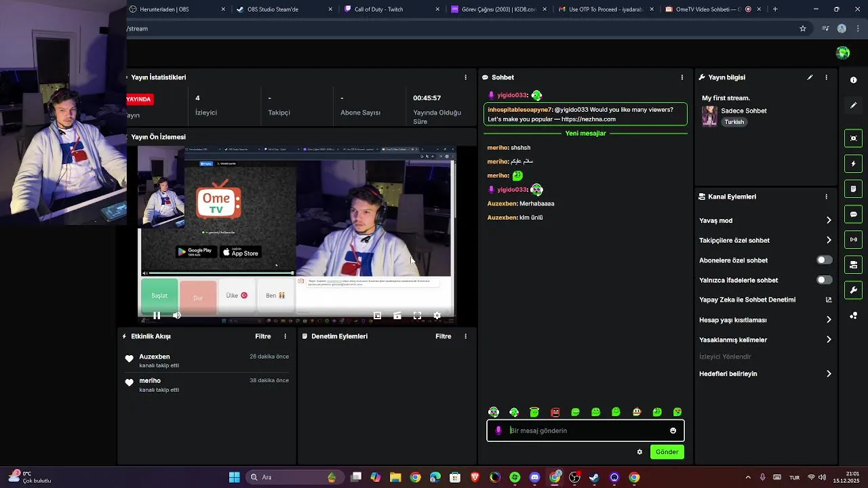Screen dimensions: 868x488
Task: Open Etkinlik Akışı Filtre
Action: (x=263, y=336)
